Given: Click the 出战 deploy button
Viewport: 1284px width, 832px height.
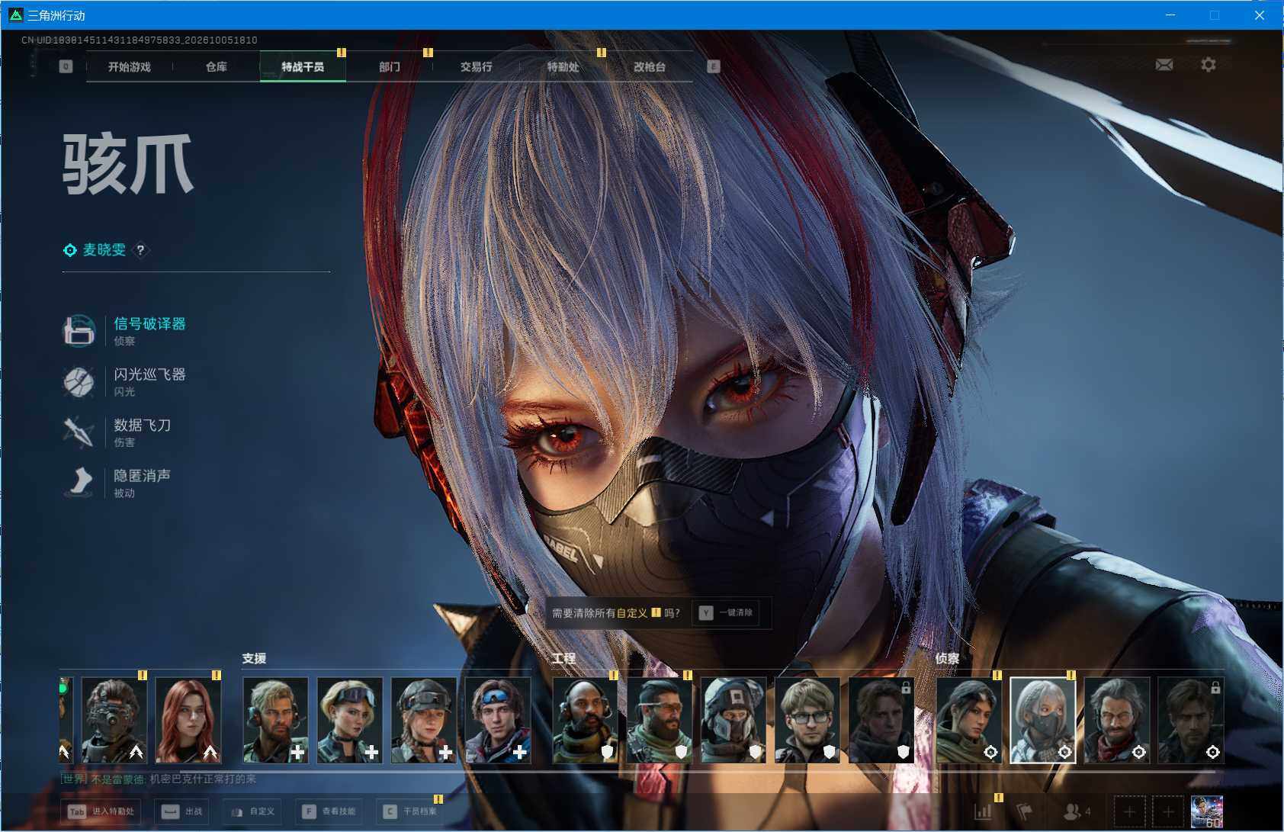Looking at the screenshot, I should (x=182, y=811).
